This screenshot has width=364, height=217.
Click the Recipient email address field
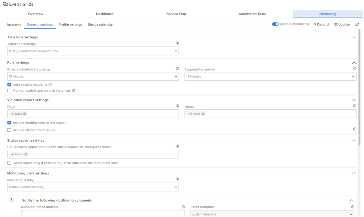coord(103,213)
